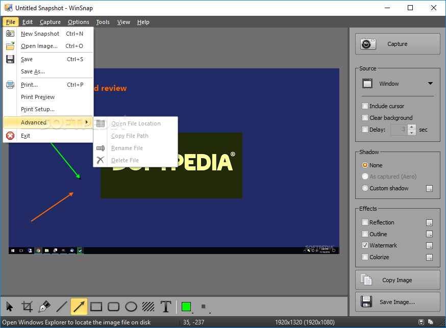The width and height of the screenshot is (446, 328).
Task: Click the Rename File icon
Action: tap(101, 148)
